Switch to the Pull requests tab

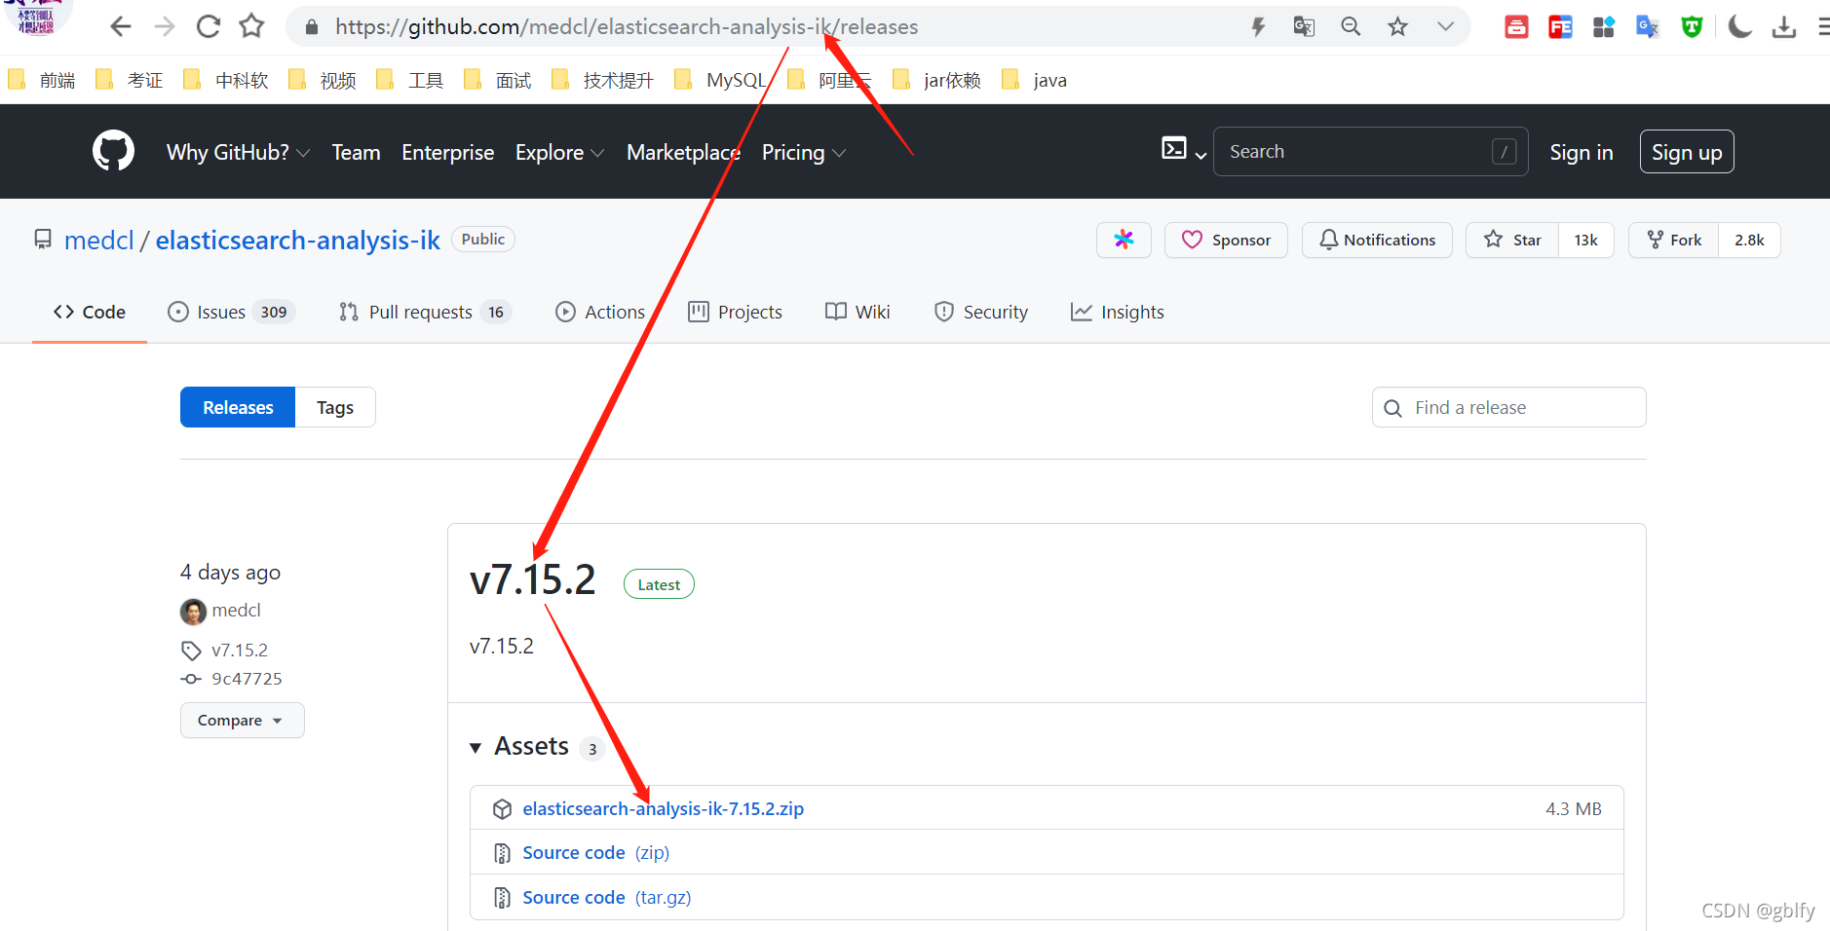tap(425, 312)
